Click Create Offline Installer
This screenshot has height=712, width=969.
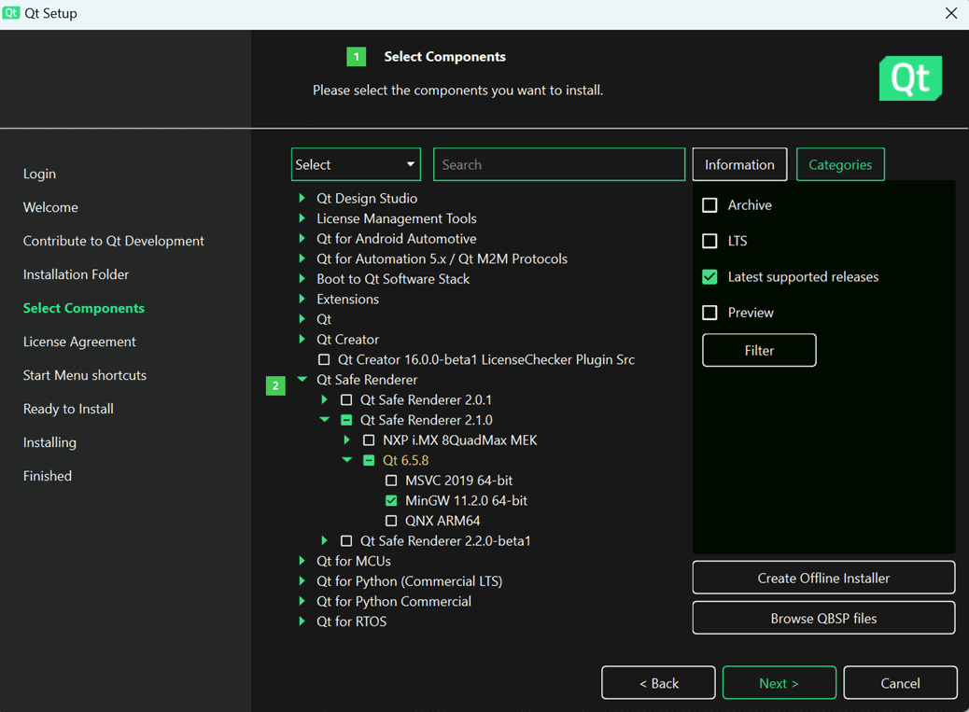[x=823, y=578]
